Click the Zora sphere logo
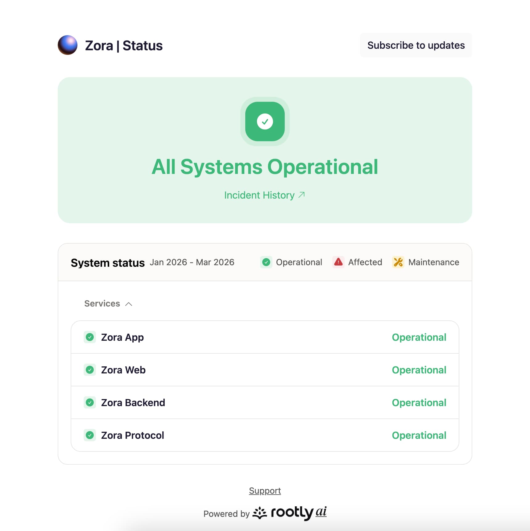Image resolution: width=530 pixels, height=531 pixels. point(68,45)
